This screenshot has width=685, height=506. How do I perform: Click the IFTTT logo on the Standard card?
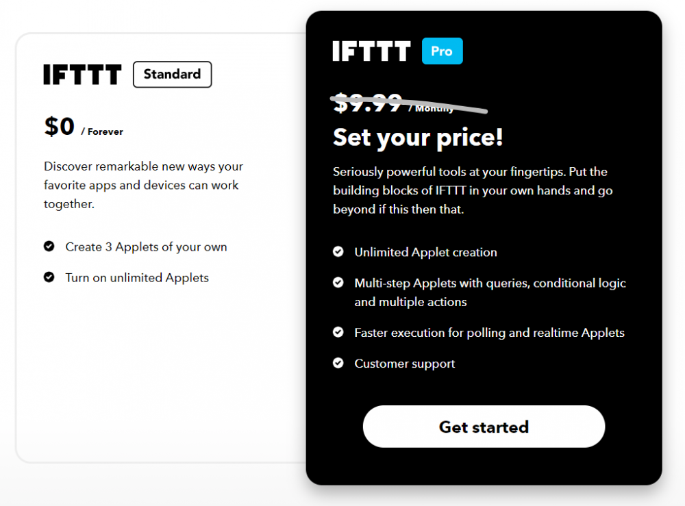click(82, 75)
